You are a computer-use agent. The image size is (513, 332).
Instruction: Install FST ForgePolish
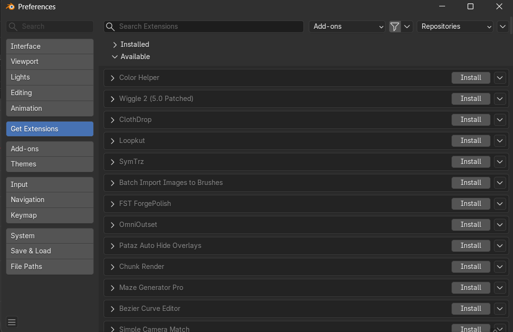[x=471, y=204]
